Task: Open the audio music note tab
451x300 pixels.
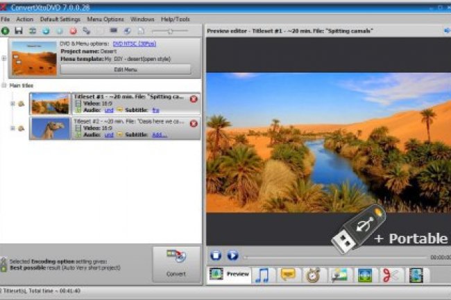Action: coord(262,275)
